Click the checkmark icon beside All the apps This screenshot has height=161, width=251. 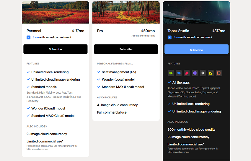[x=169, y=82]
